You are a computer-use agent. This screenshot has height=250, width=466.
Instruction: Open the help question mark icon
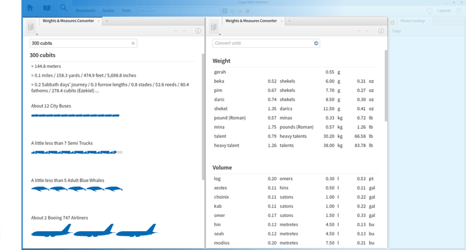pyautogui.click(x=459, y=11)
